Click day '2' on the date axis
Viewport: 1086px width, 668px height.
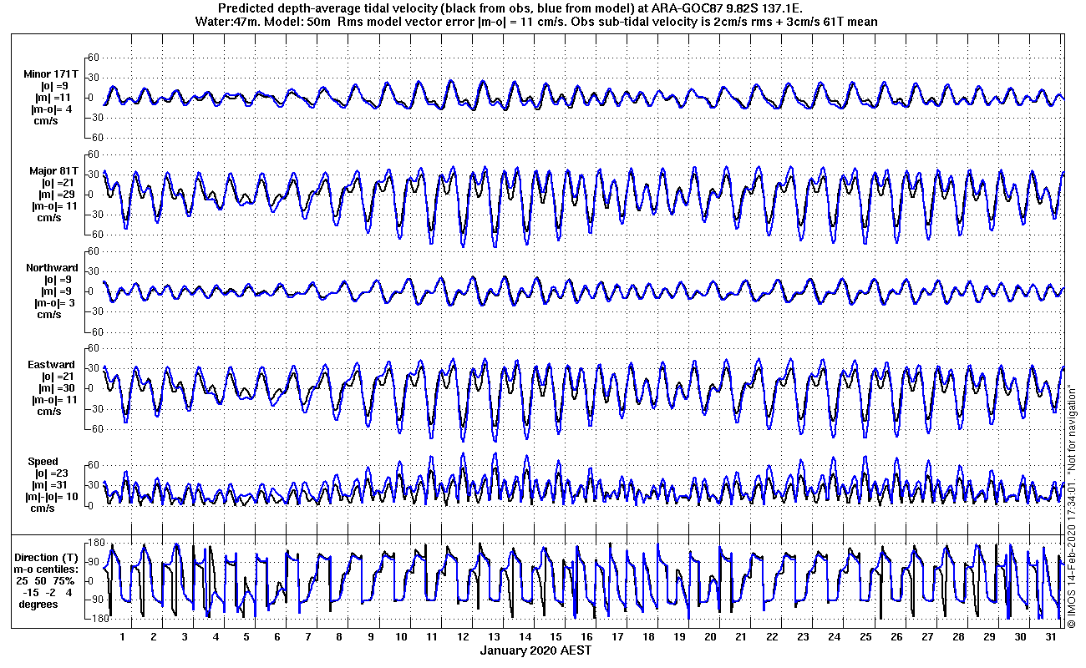pos(154,636)
